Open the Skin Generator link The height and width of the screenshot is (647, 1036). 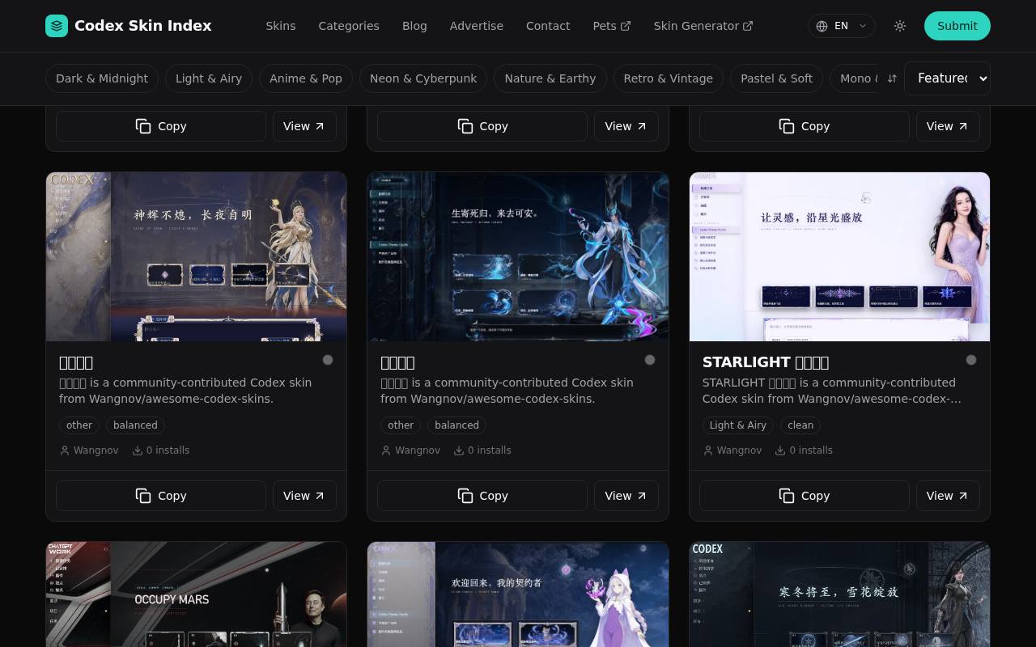[x=703, y=26]
